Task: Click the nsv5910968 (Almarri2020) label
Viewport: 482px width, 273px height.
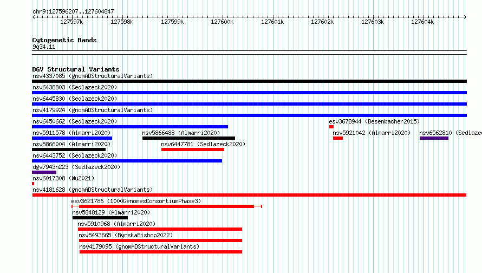Action: click(116, 224)
